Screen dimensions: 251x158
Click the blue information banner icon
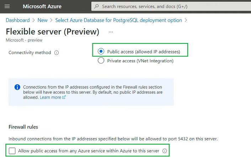pyautogui.click(x=17, y=87)
